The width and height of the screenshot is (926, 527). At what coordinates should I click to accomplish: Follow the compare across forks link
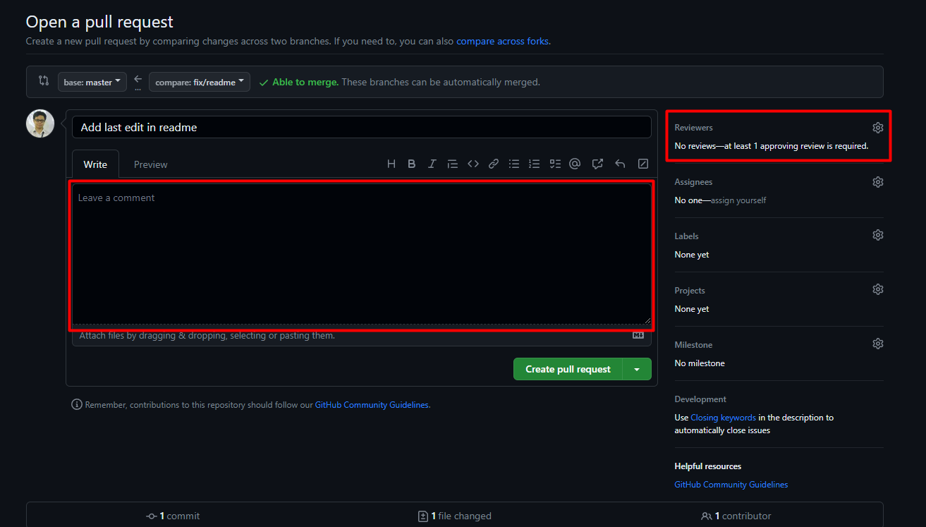[x=502, y=41]
